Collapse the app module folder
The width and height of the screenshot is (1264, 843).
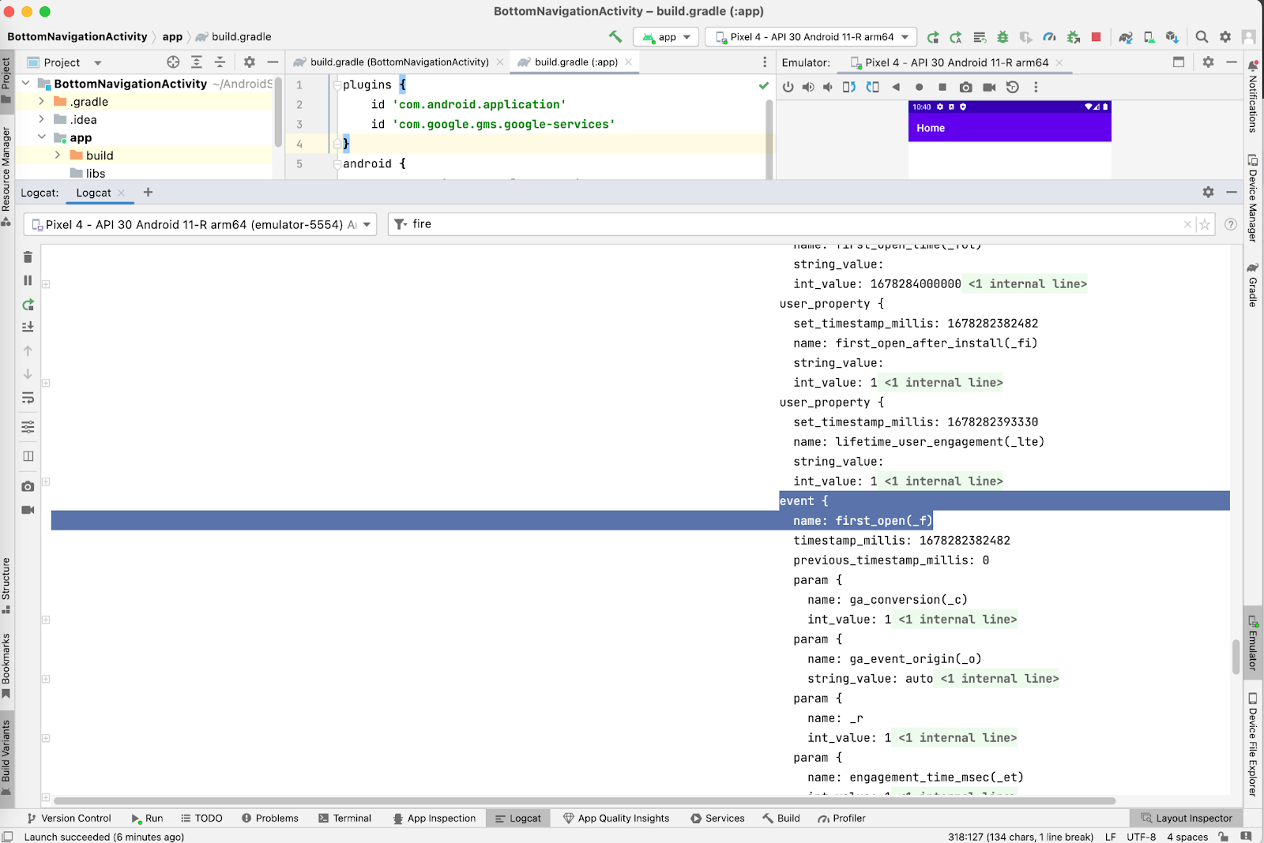[x=41, y=137]
